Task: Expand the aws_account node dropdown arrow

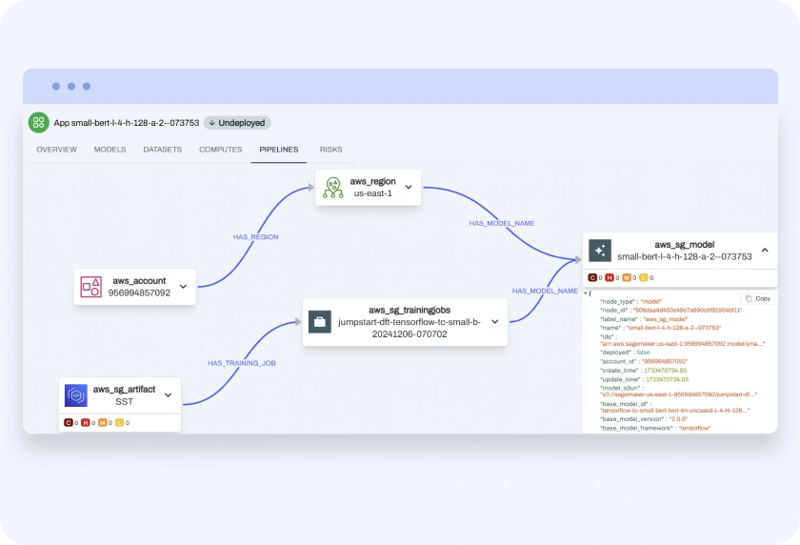Action: click(183, 287)
